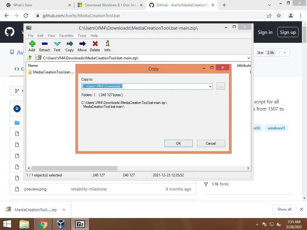Screen dimensions: 307x230
Task: Open the View menu
Action: pos(51,36)
